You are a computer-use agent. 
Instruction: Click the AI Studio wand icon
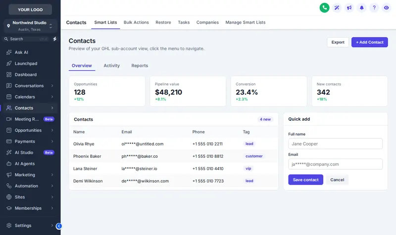9,152
